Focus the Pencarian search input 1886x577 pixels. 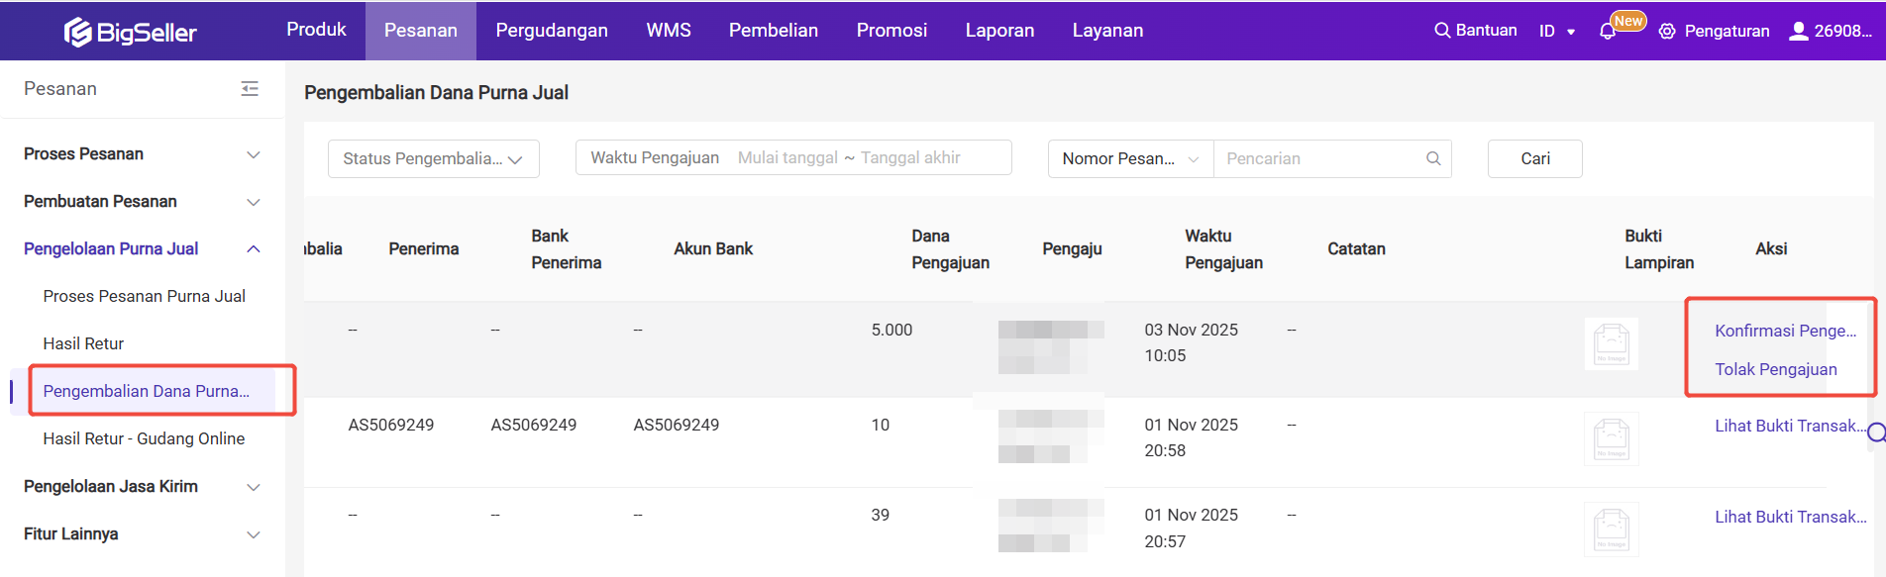1319,158
